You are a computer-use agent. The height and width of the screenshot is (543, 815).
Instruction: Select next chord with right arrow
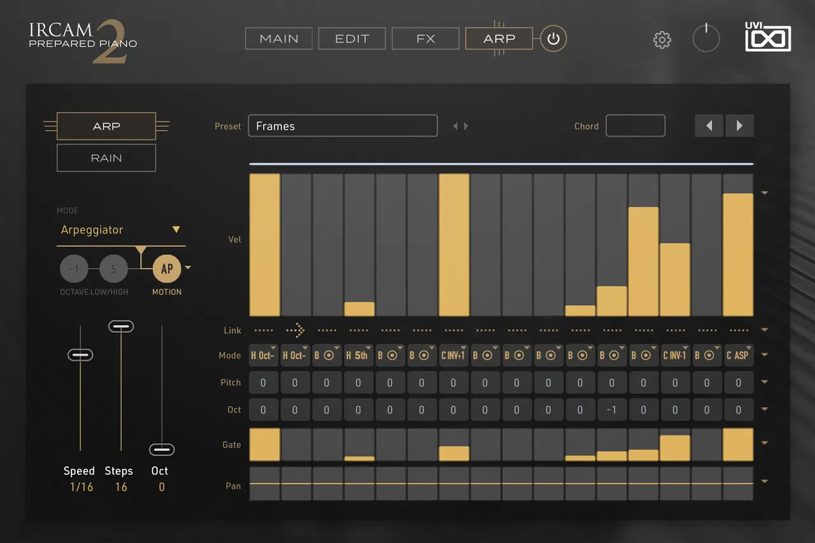pos(739,126)
